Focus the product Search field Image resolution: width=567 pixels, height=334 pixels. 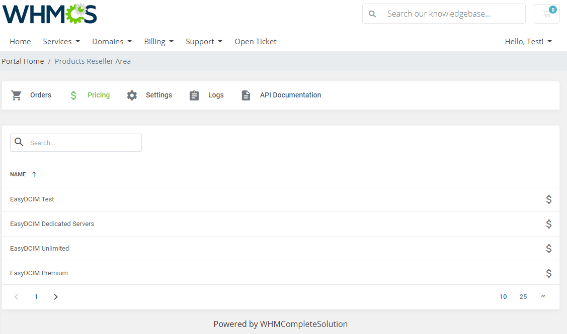pyautogui.click(x=76, y=143)
